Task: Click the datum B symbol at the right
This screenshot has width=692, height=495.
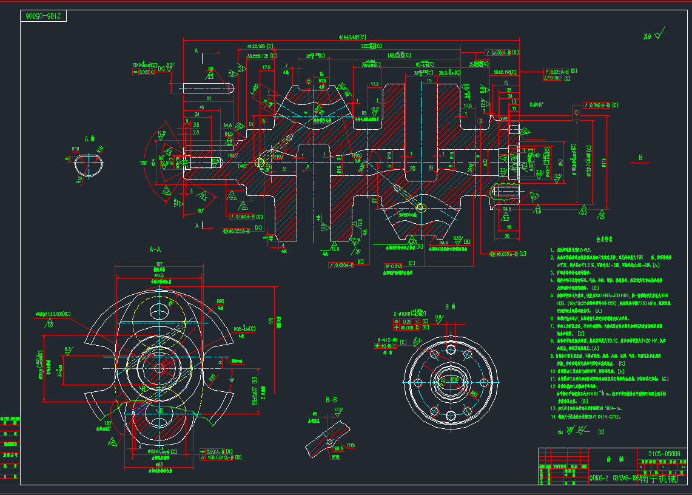Action: [x=639, y=158]
